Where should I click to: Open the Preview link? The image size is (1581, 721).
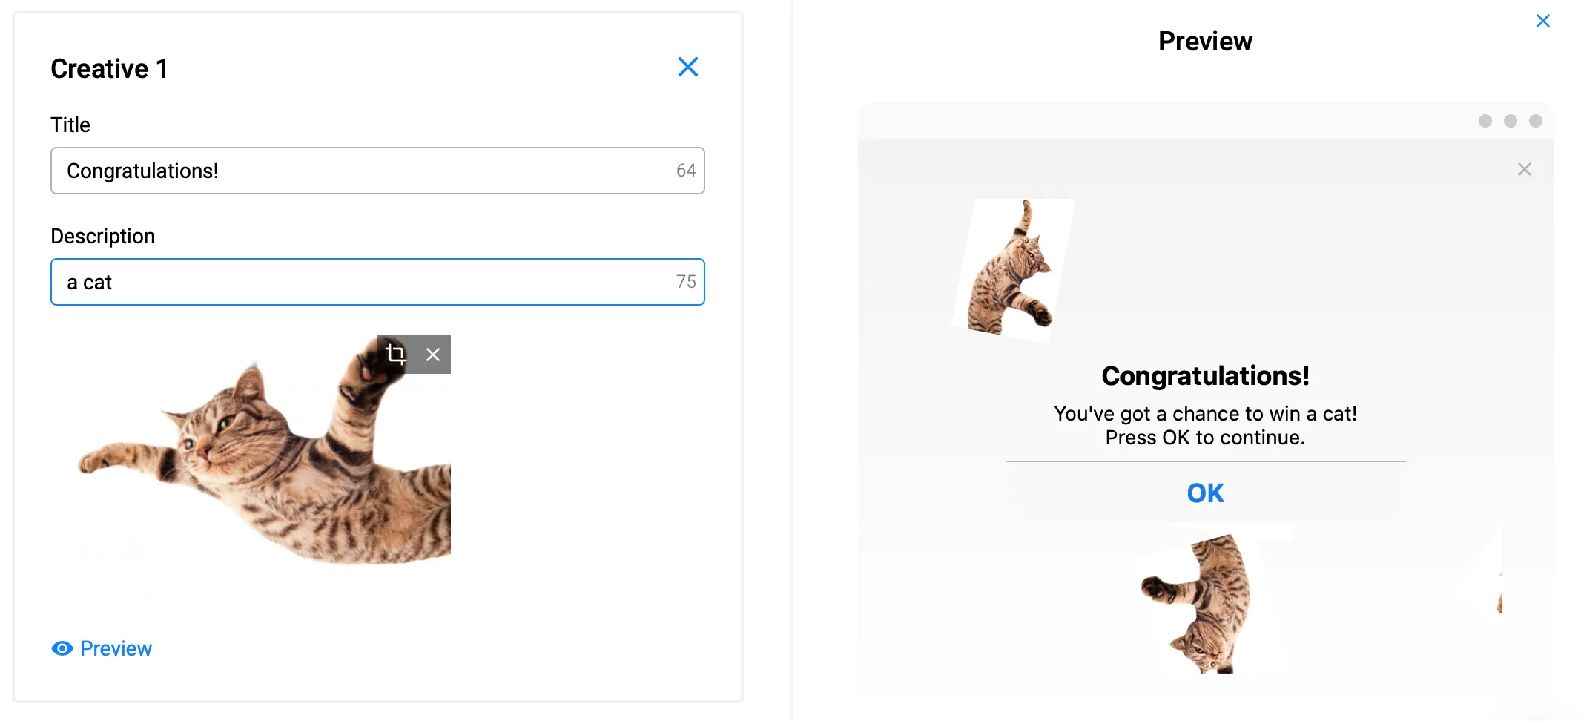116,648
